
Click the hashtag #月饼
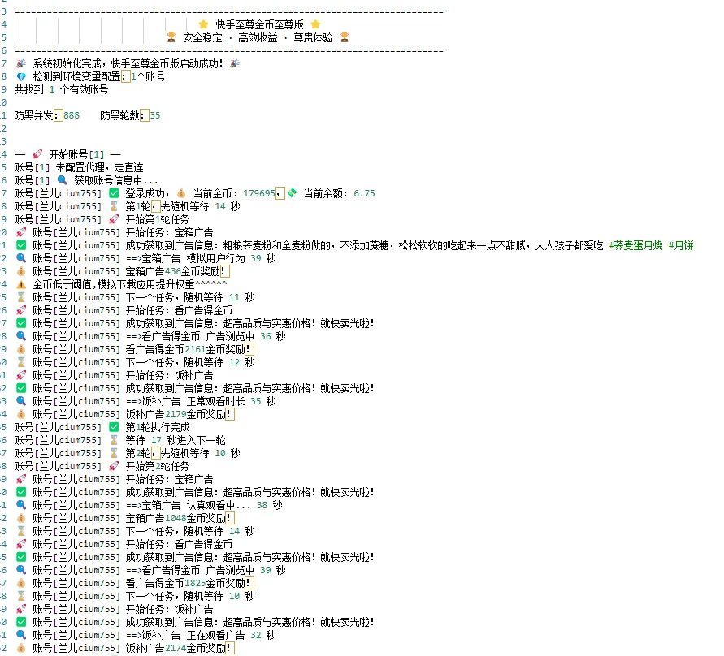coord(681,245)
